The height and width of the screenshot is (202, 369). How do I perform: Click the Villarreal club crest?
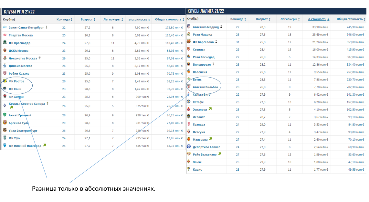click(189, 64)
